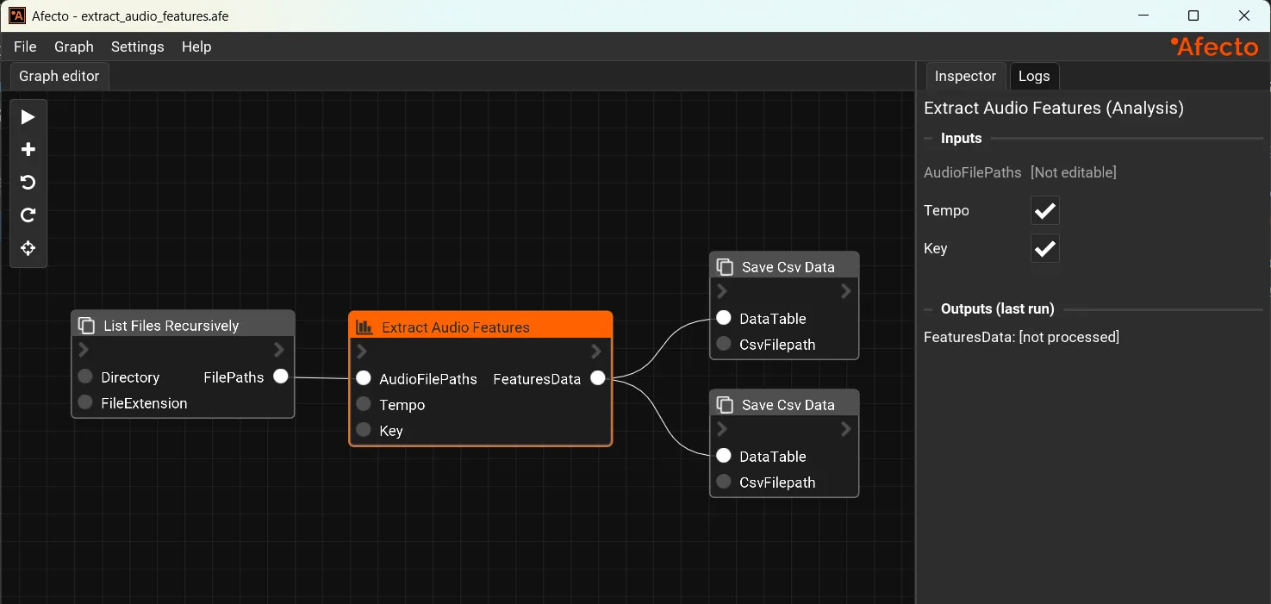Click upper Save Csv CsvFilepath port
The height and width of the screenshot is (604, 1271).
[x=724, y=344]
